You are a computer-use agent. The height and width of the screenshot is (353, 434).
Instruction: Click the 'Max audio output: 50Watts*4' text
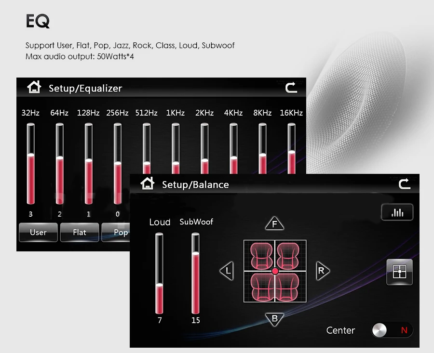[x=80, y=56]
